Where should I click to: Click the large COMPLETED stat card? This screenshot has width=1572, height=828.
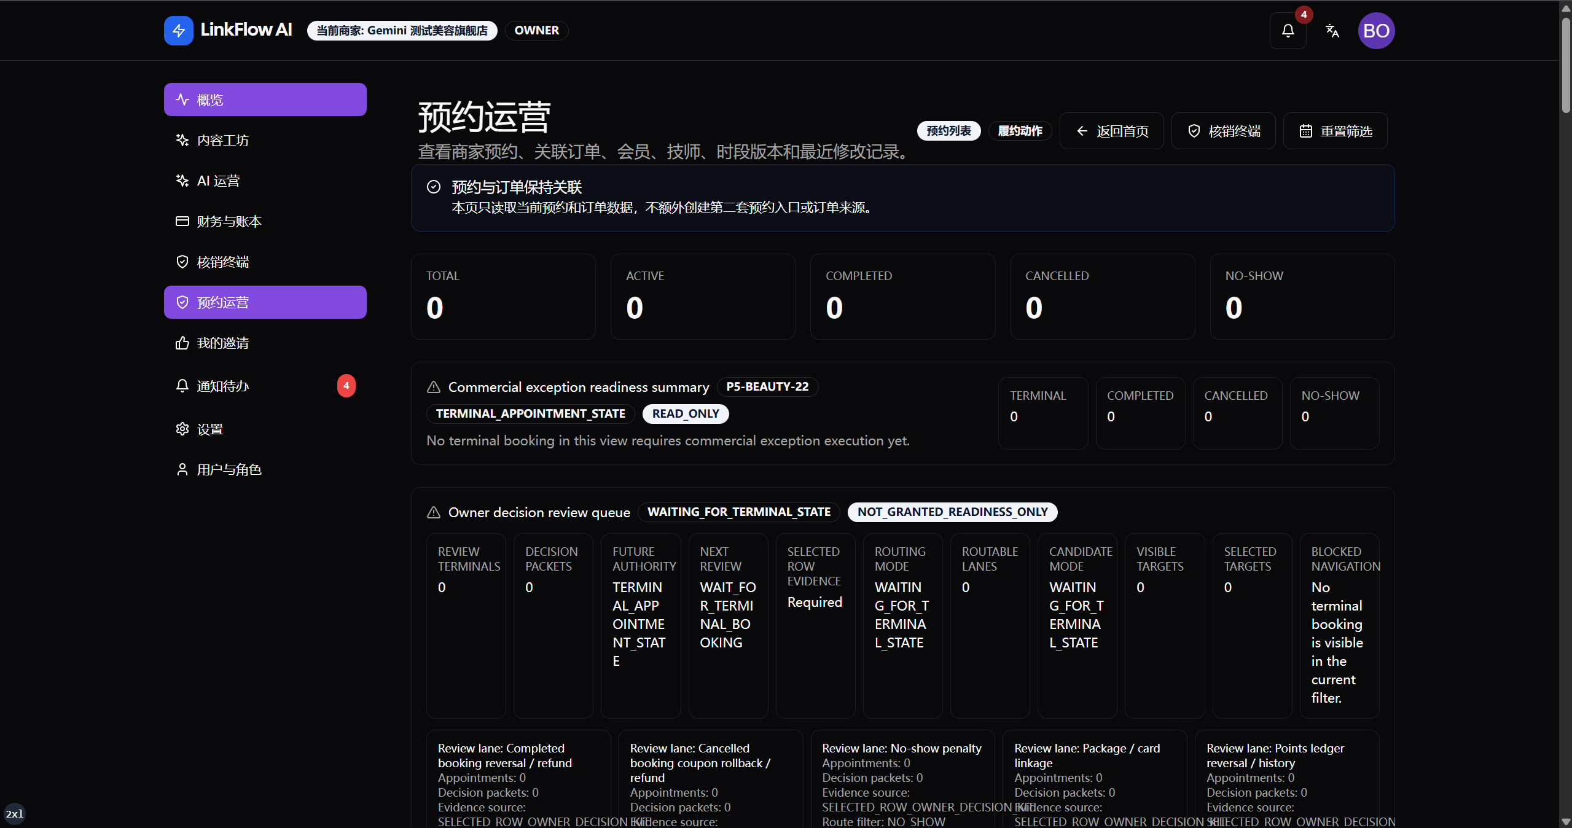pyautogui.click(x=902, y=297)
